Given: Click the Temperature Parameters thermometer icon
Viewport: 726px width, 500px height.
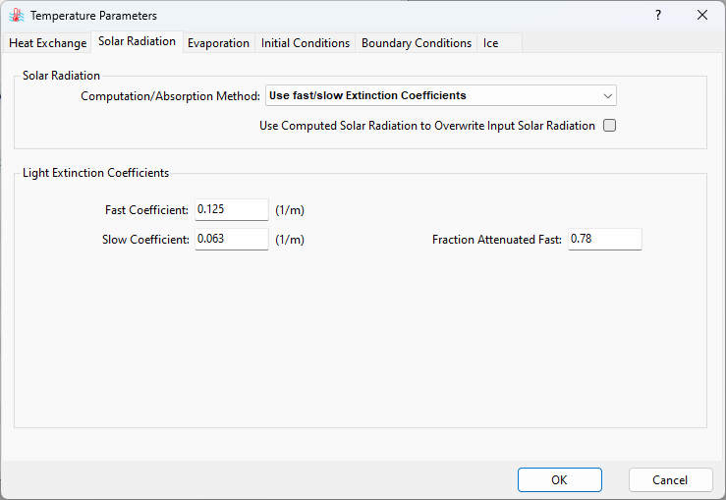Looking at the screenshot, I should coord(17,16).
